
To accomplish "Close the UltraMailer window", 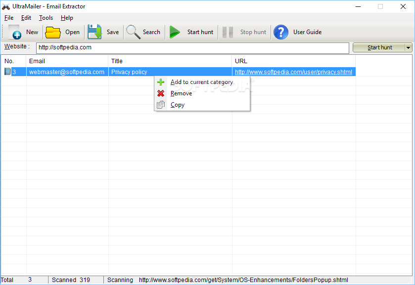I will (403, 6).
